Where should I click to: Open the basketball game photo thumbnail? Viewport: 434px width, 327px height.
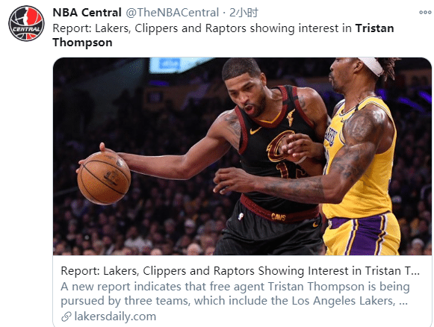[242, 156]
